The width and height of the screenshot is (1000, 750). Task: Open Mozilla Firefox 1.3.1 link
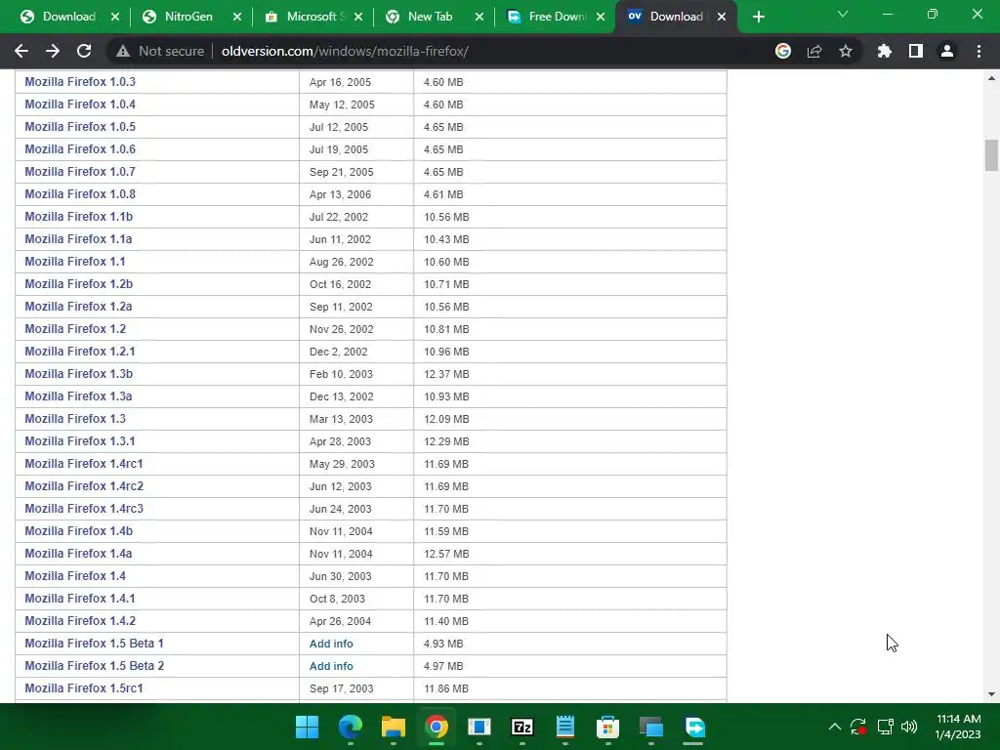[x=80, y=440]
